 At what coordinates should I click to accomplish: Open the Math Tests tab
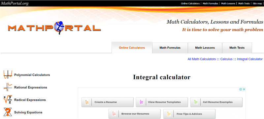237,48
